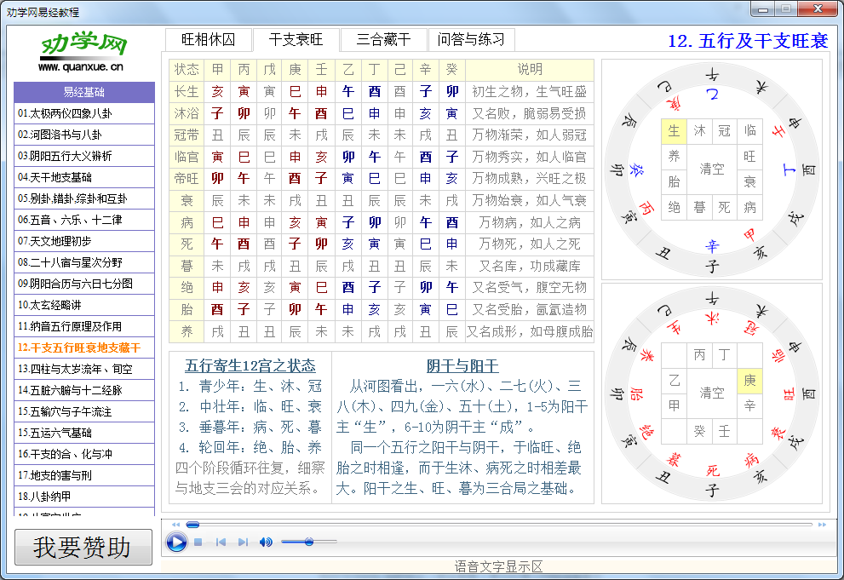Select the 三合藏干 tab
The height and width of the screenshot is (580, 844).
tap(383, 39)
